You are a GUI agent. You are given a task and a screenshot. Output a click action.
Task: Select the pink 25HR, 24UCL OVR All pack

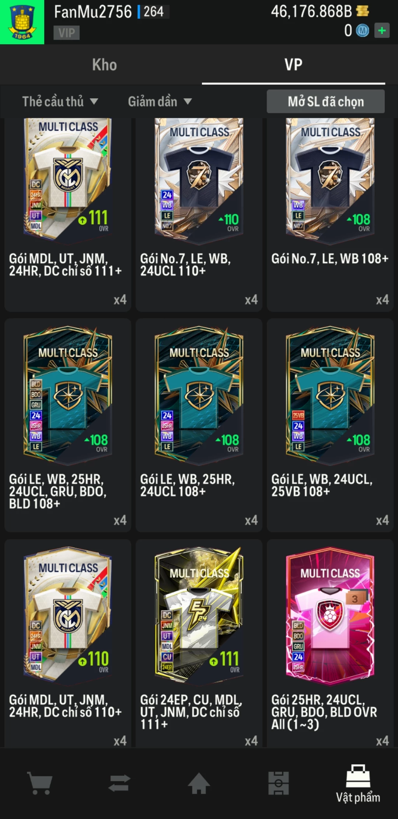[330, 644]
